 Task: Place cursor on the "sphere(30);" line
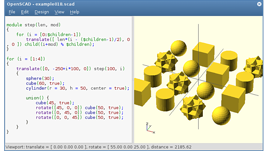(40, 79)
